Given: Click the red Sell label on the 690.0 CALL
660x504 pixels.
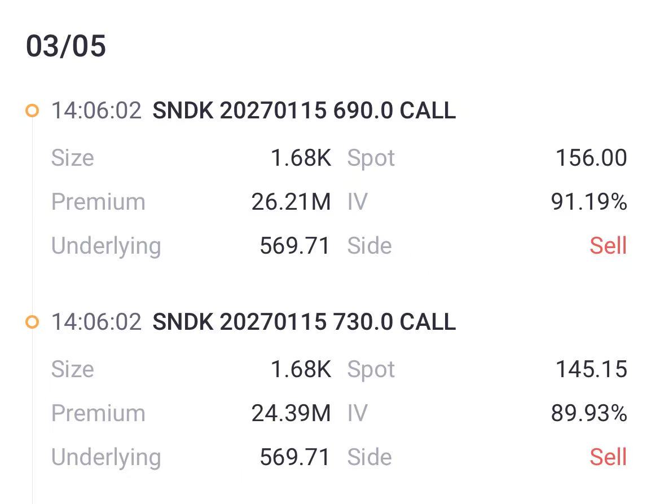Looking at the screenshot, I should (608, 246).
